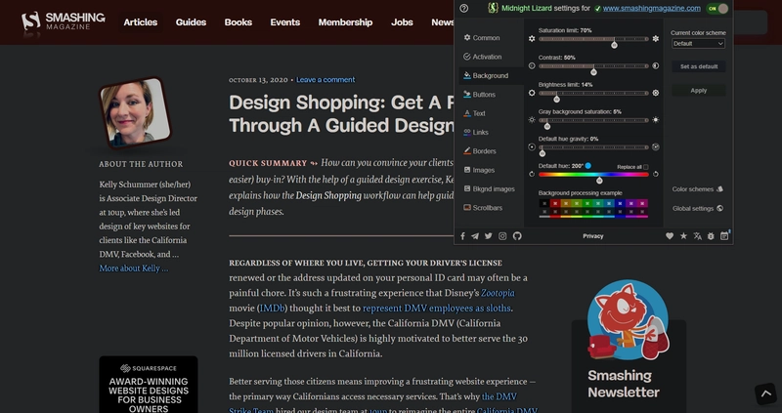Open the www.smashingmagazine.com link in popup header
This screenshot has height=413, width=782.
651,9
